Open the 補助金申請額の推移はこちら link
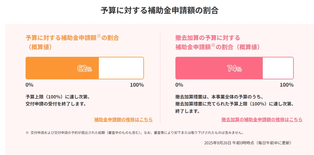This screenshot has height=155, width=314. point(123,120)
